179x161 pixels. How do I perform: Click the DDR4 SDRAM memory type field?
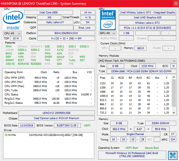tap(161, 123)
